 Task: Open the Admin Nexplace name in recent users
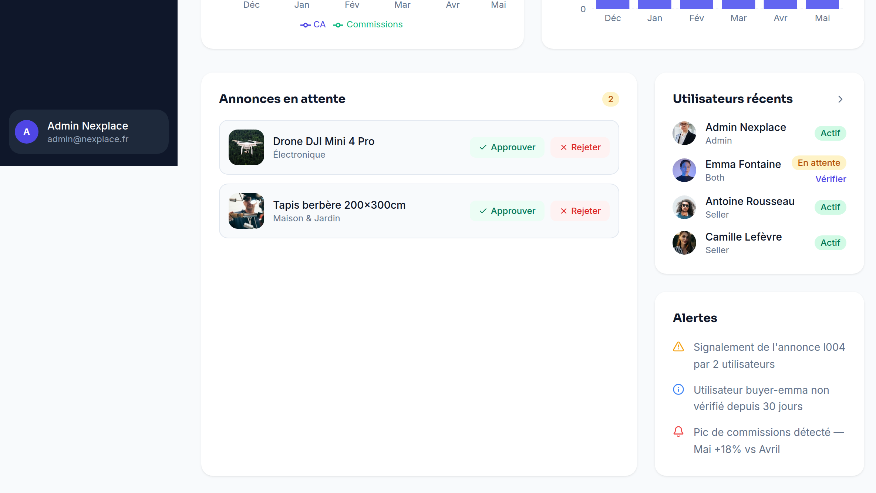pyautogui.click(x=746, y=127)
